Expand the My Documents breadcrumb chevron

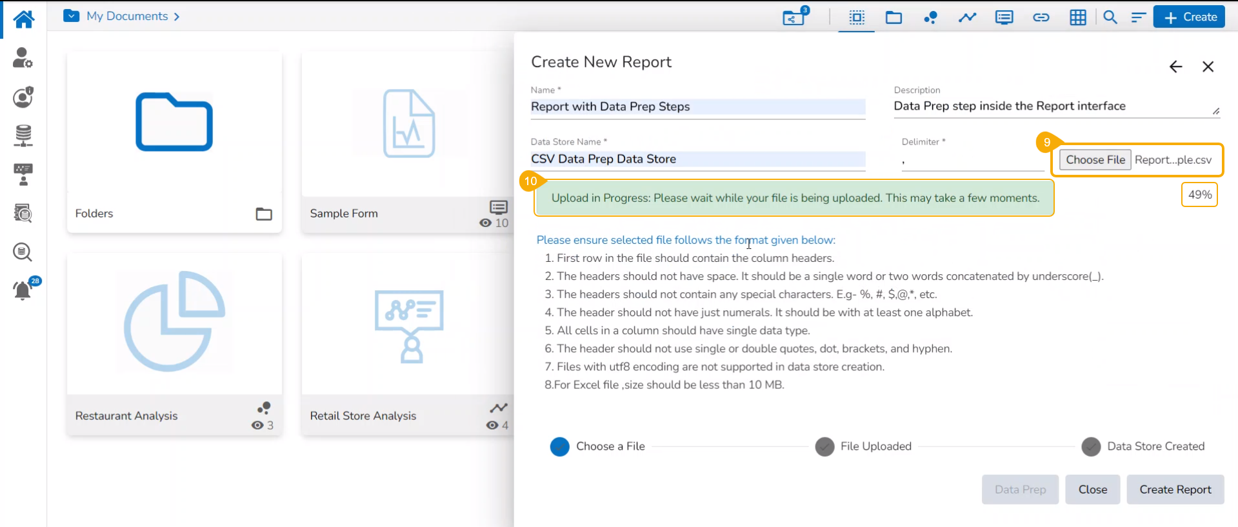(x=177, y=17)
